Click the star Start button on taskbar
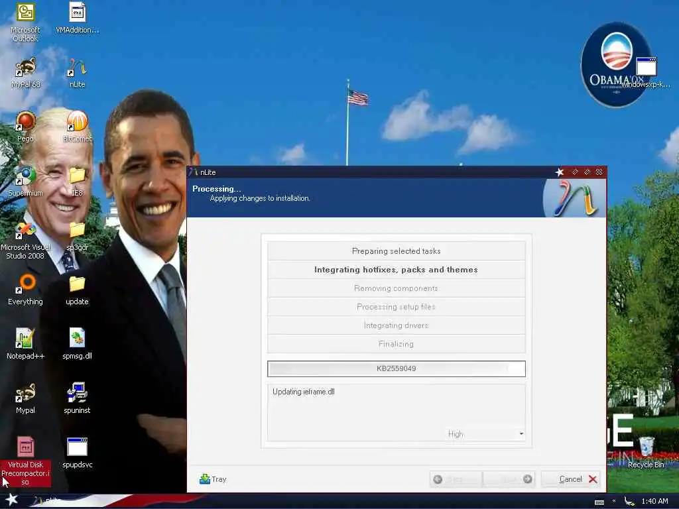 pyautogui.click(x=11, y=500)
